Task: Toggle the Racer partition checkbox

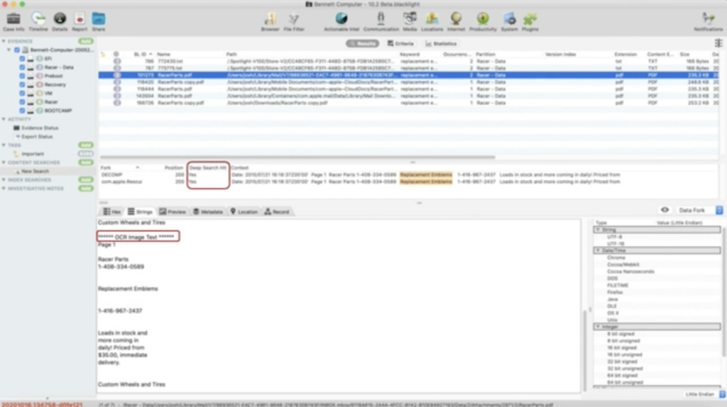Action: pyautogui.click(x=22, y=102)
